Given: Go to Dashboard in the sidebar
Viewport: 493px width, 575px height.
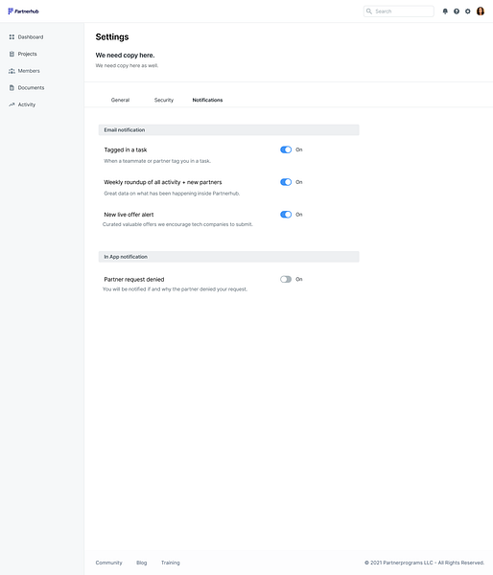Looking at the screenshot, I should [x=31, y=37].
